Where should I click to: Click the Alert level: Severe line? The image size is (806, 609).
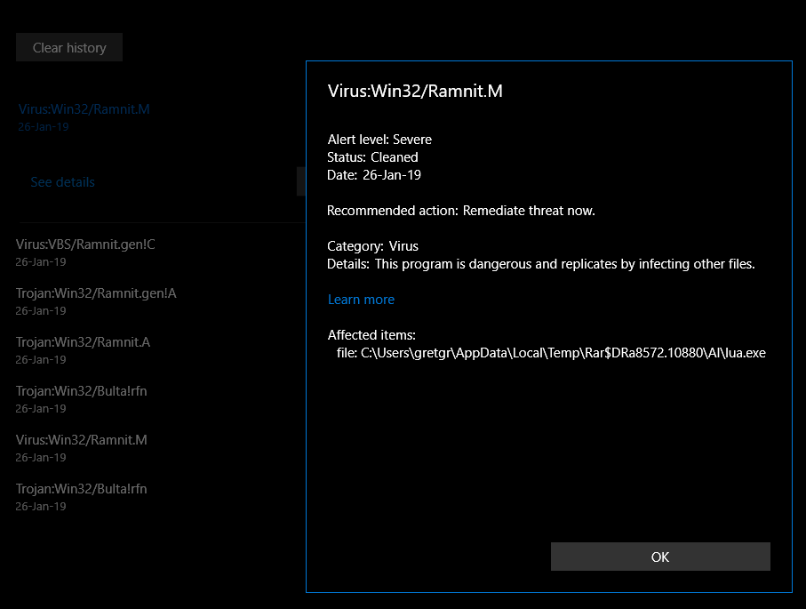pos(379,140)
